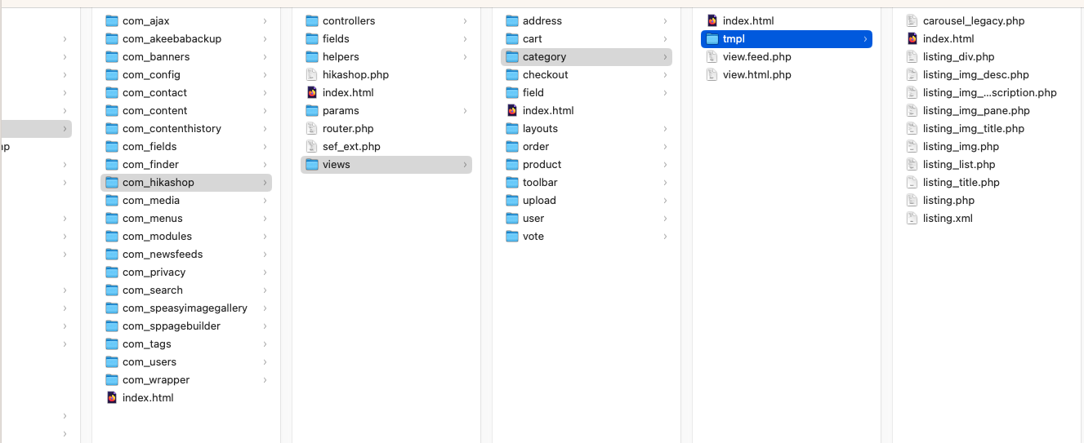Open the vote folder
The height and width of the screenshot is (443, 1084).
(533, 237)
